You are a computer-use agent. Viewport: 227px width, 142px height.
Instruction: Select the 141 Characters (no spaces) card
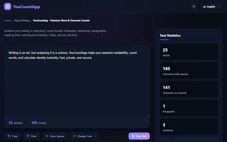click(189, 89)
